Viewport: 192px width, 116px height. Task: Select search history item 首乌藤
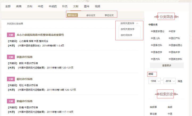coord(153,114)
